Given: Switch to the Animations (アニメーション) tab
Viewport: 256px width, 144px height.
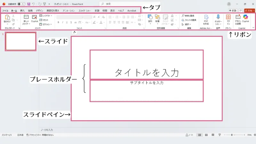Looking at the screenshot, I should pyautogui.click(x=68, y=11).
